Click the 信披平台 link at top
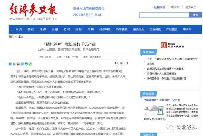 pos(160,7)
